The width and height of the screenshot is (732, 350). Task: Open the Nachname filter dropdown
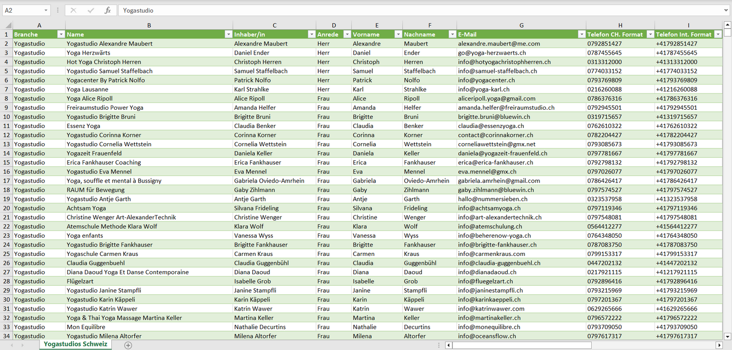click(452, 34)
